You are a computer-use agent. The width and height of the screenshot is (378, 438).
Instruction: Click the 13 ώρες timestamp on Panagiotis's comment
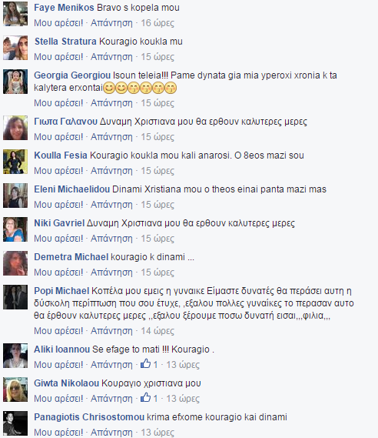click(x=157, y=433)
